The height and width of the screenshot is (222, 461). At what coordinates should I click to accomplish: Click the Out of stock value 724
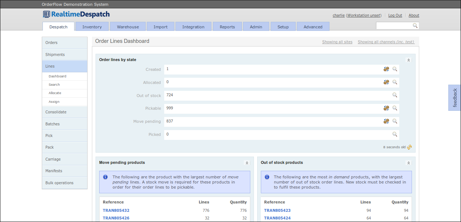pyautogui.click(x=170, y=95)
